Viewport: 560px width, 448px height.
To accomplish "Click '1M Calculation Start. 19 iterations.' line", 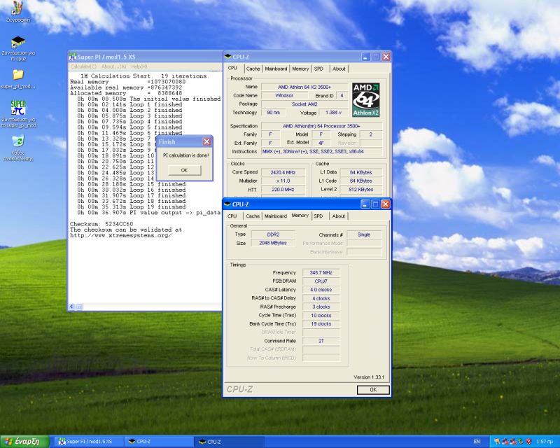I will pos(144,76).
